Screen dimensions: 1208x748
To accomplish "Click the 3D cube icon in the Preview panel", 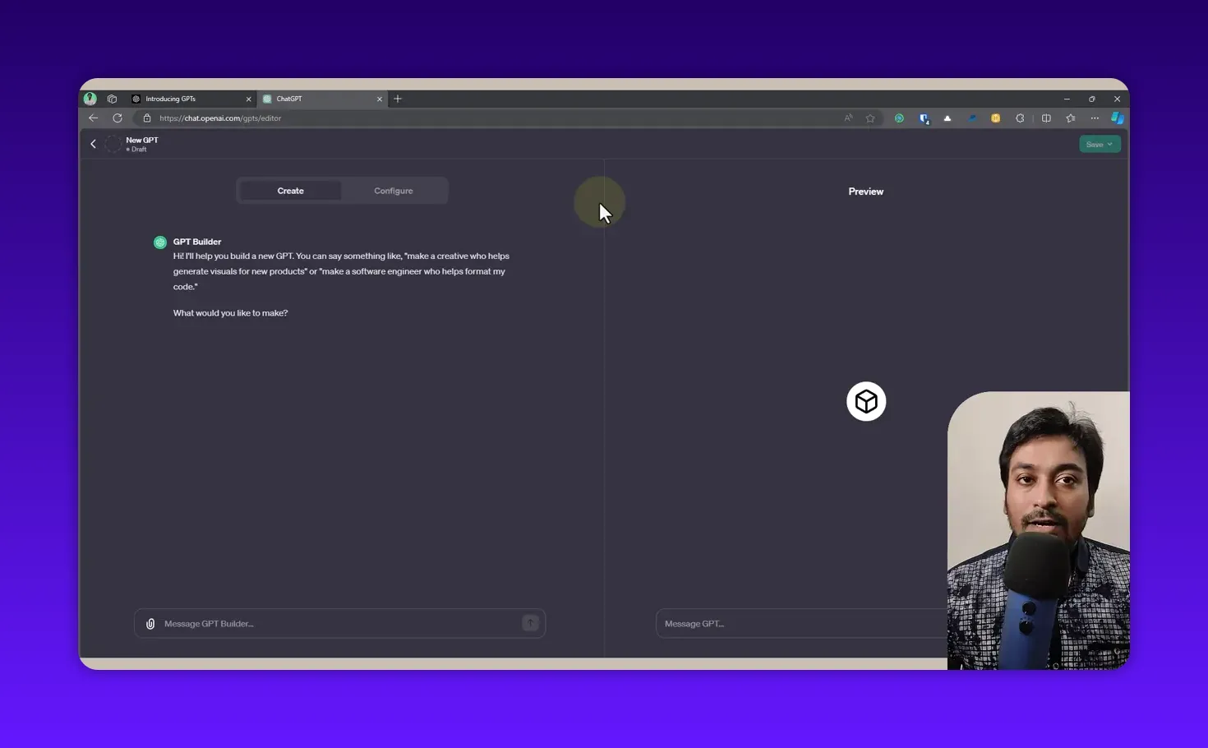I will click(865, 401).
